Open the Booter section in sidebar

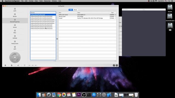15,15
